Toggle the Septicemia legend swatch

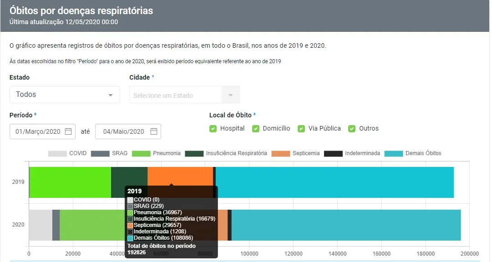click(281, 153)
